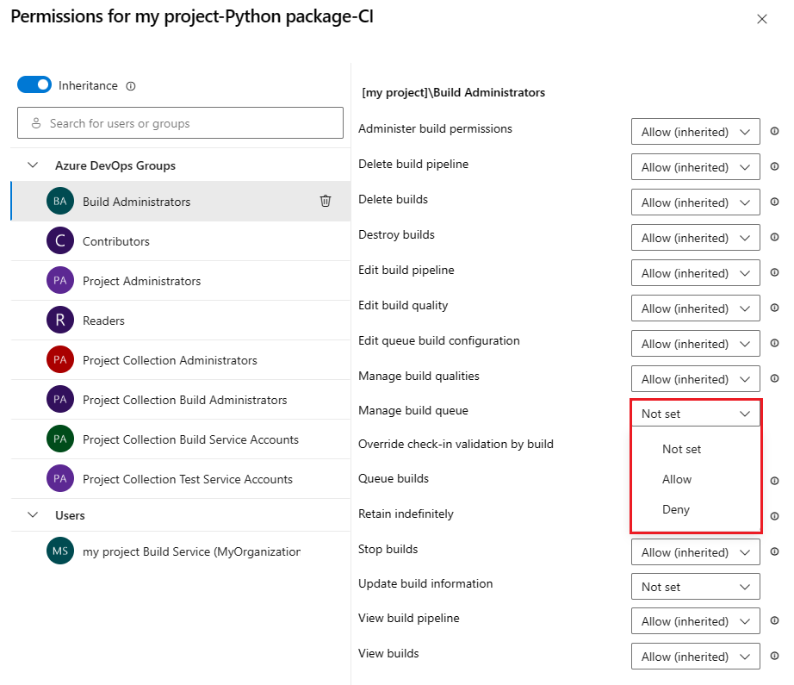This screenshot has height=685, width=794.
Task: Open the Delete build pipeline dropdown
Action: pyautogui.click(x=695, y=167)
